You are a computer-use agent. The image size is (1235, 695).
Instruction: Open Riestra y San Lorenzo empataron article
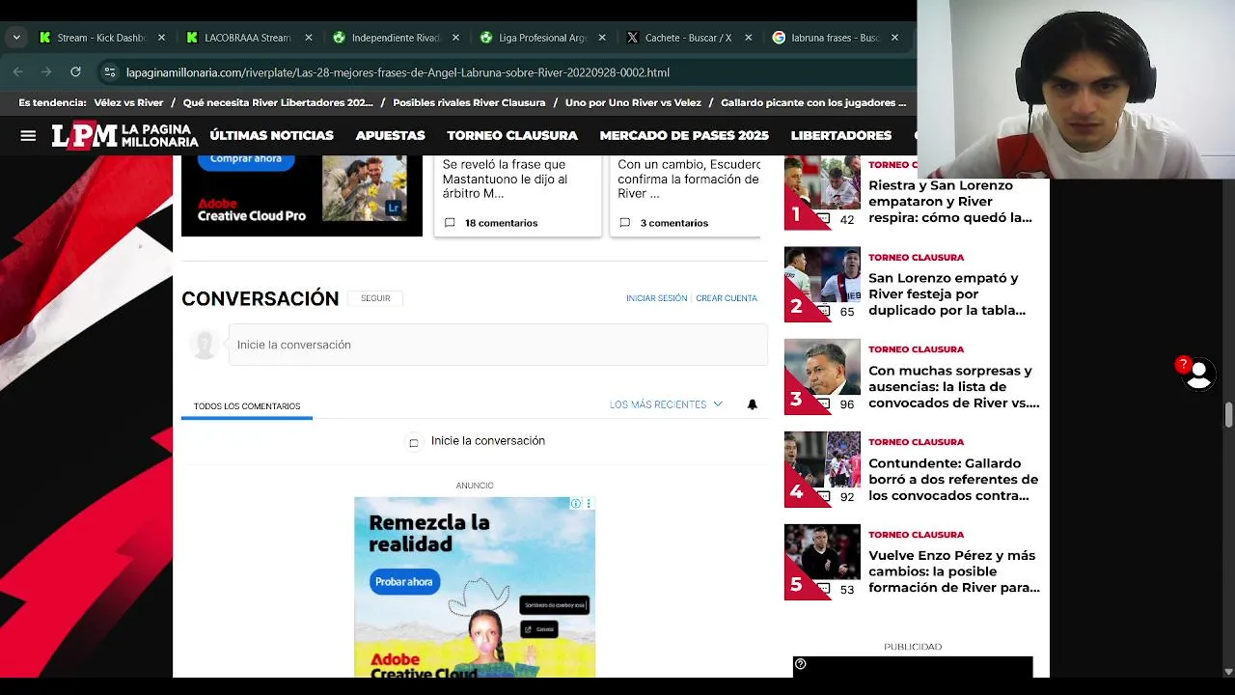coord(951,202)
